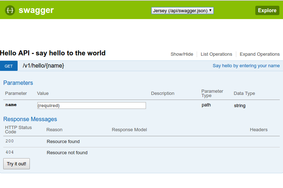
Task: Toggle Show/Hide for Hello API
Action: coord(182,54)
